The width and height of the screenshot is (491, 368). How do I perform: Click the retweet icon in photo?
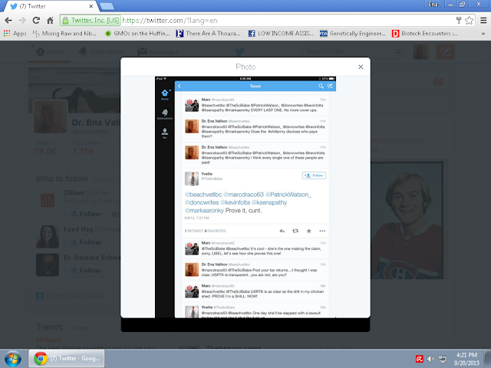[x=295, y=231]
